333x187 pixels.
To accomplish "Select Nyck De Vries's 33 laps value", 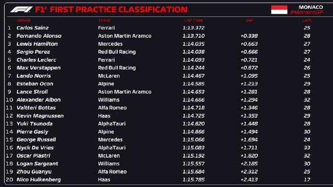I will pos(307,148).
